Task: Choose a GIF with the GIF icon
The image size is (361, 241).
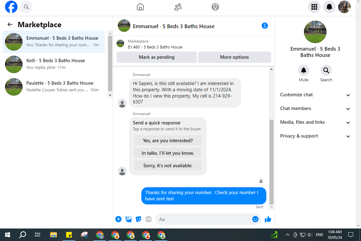Action: (x=149, y=219)
